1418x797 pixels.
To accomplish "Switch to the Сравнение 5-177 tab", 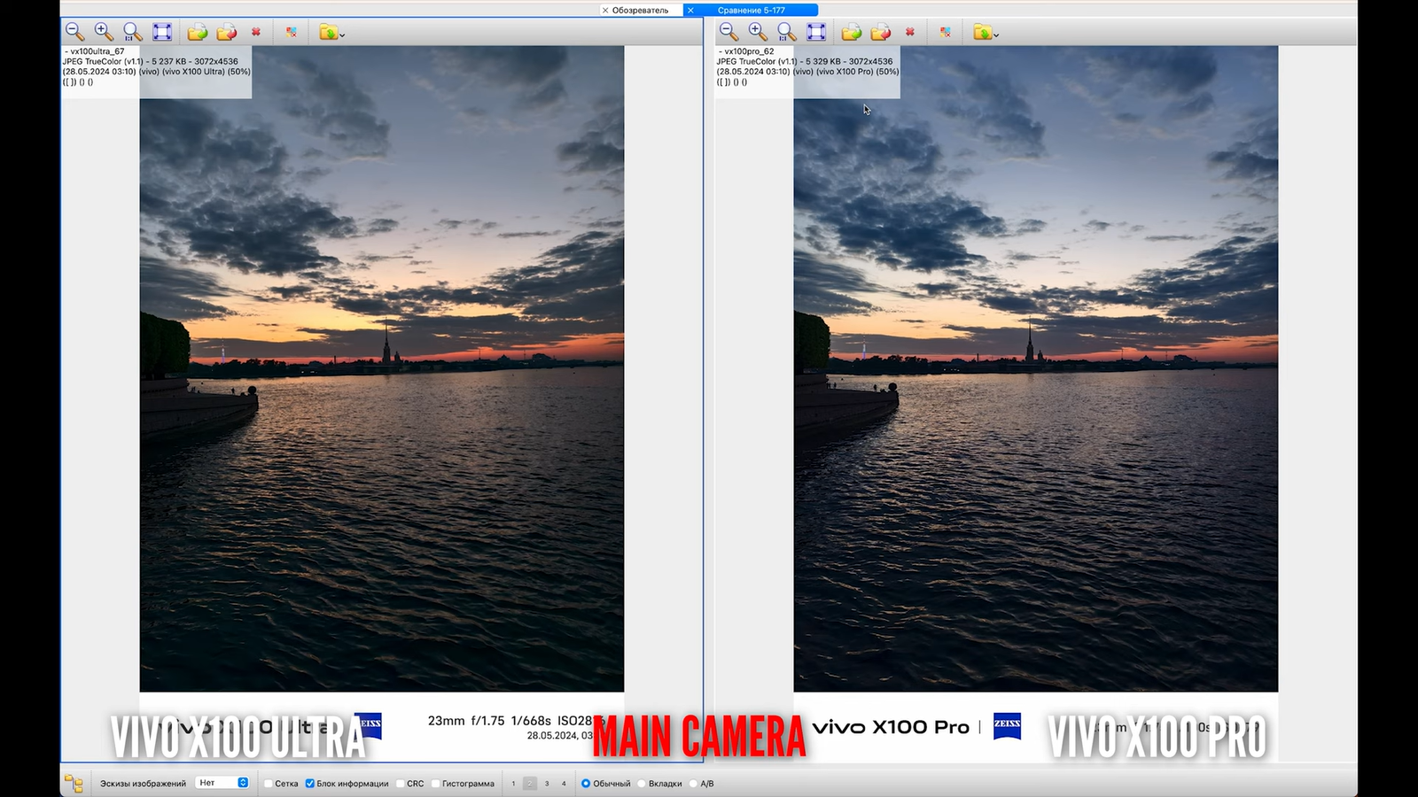I will (752, 10).
